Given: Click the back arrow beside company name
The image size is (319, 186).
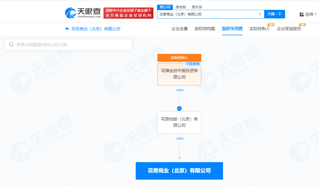Looking at the screenshot, I should coord(67,29).
